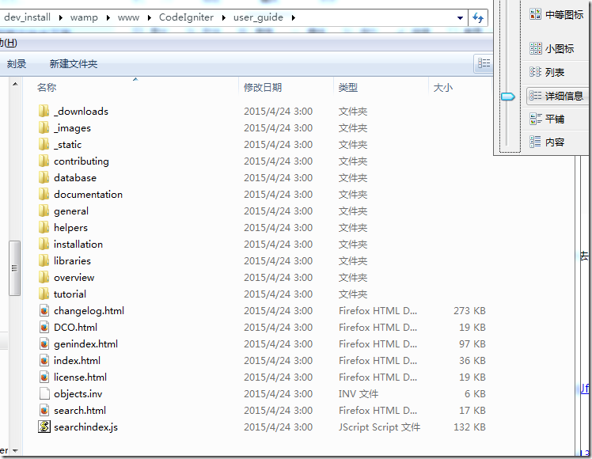
Task: Open the change view button in toolbar
Action: click(x=484, y=63)
